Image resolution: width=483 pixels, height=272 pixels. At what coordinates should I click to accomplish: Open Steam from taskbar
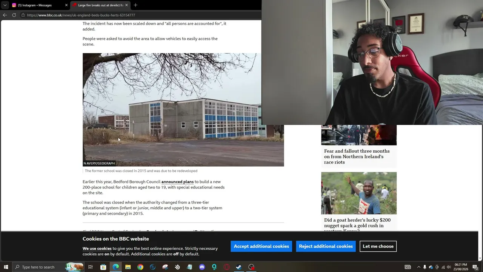click(239, 267)
